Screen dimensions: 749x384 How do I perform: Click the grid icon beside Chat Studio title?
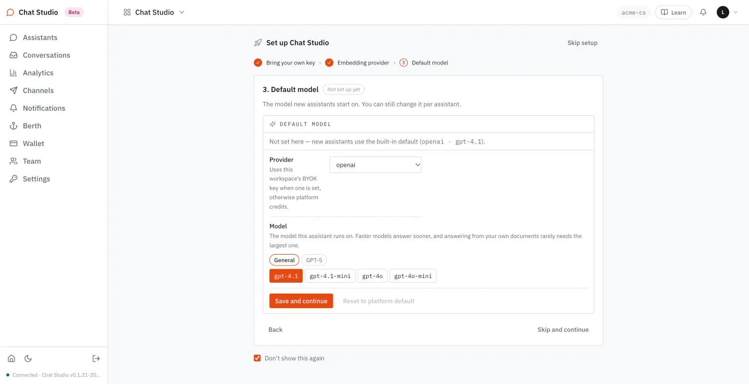[127, 12]
